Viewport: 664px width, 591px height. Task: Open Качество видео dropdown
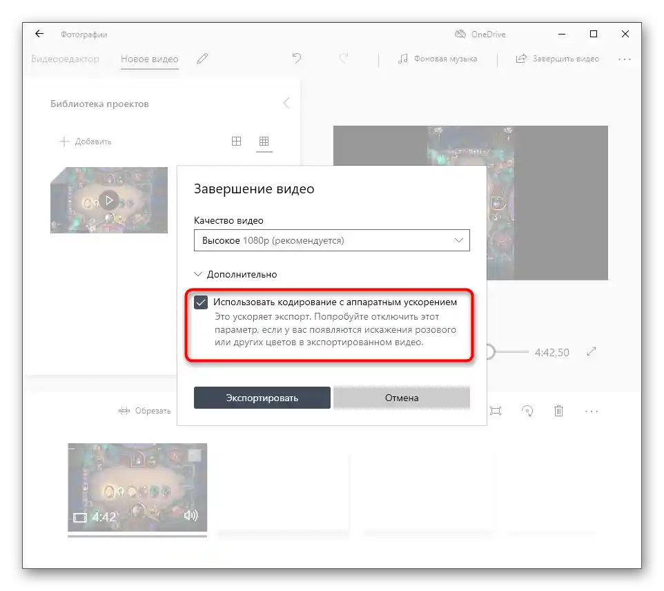[x=331, y=240]
